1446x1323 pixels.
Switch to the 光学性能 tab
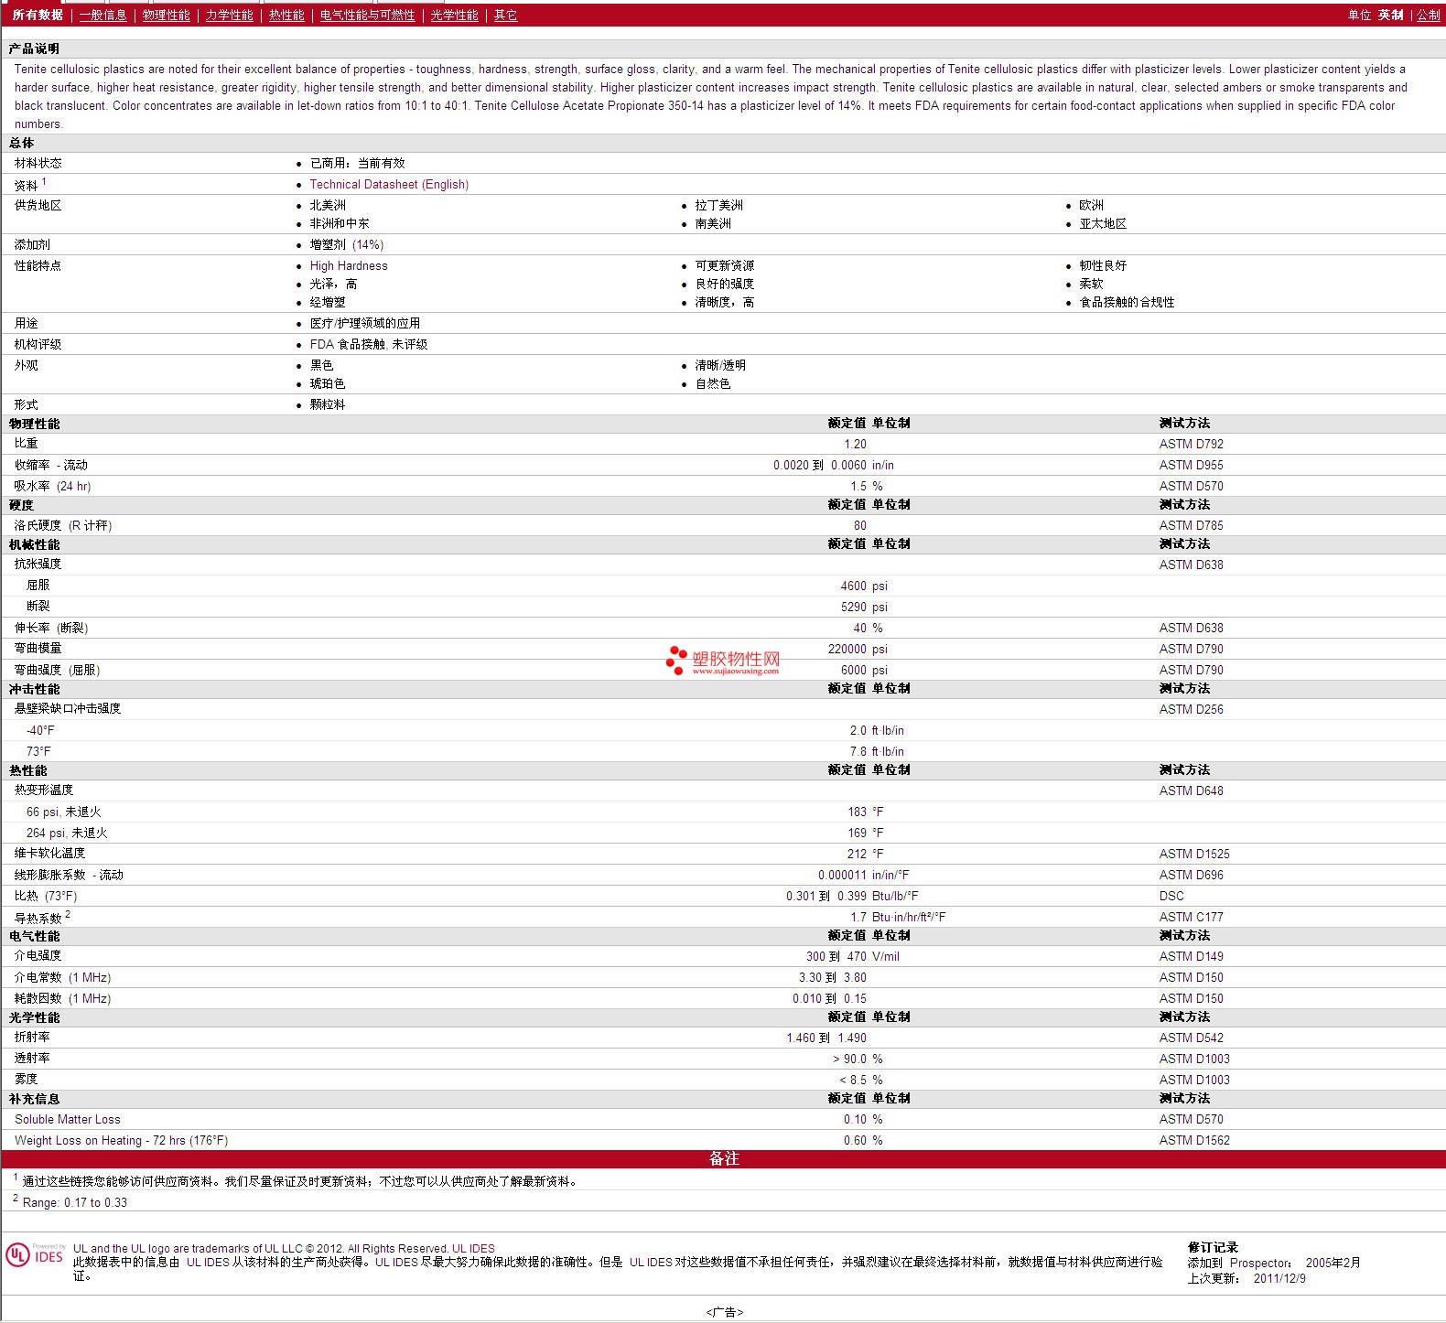[x=454, y=15]
